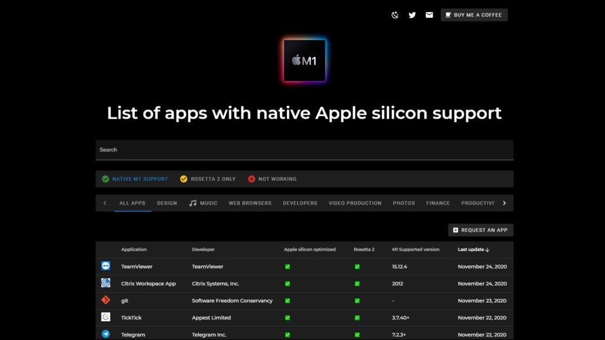Image resolution: width=605 pixels, height=340 pixels.
Task: Open the Twitter bird icon
Action: tap(412, 15)
